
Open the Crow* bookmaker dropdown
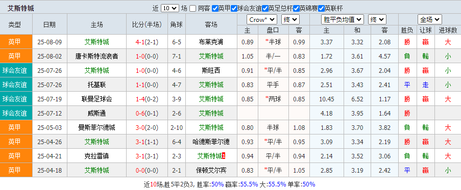[x=262, y=20]
